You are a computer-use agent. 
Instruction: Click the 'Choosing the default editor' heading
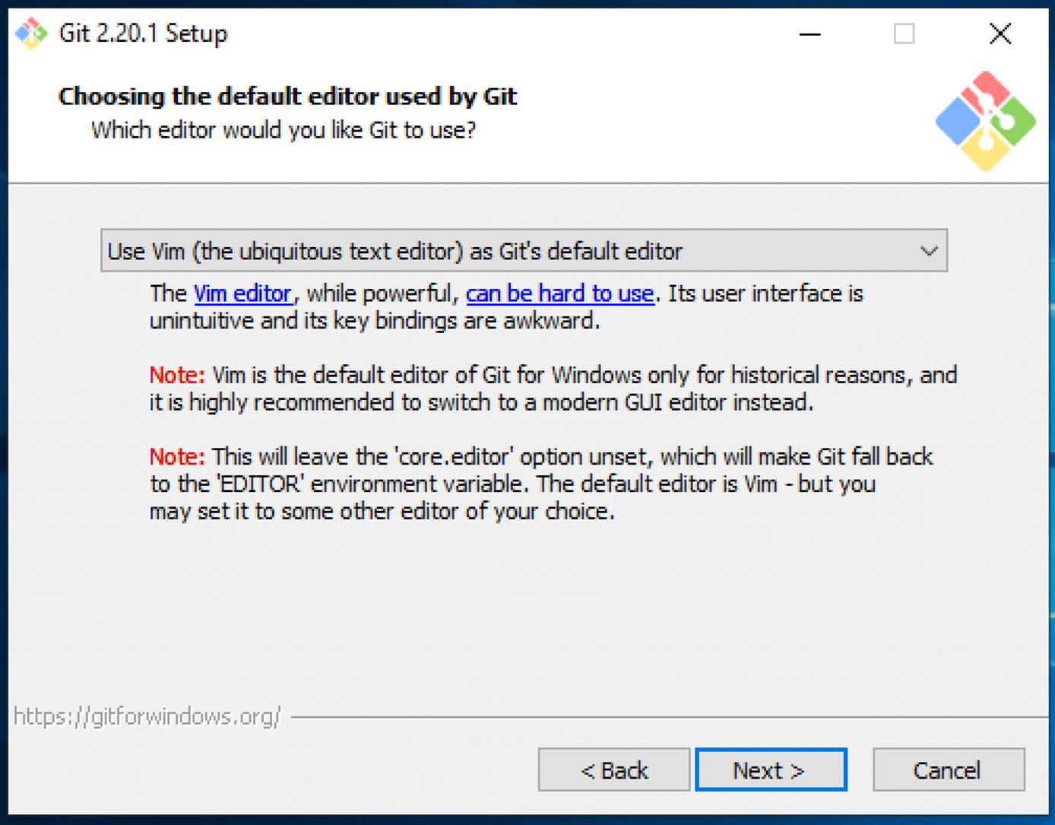pyautogui.click(x=287, y=97)
